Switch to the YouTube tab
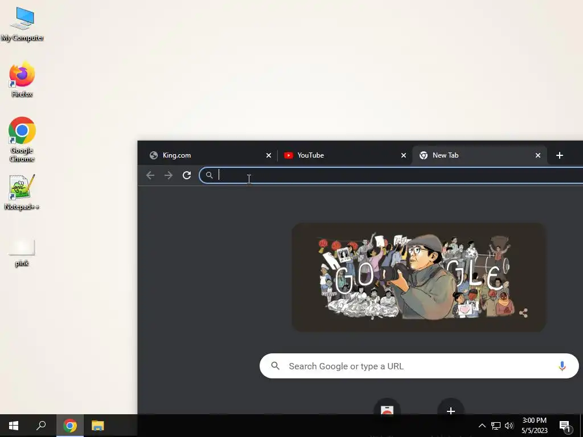The height and width of the screenshot is (437, 583). point(345,155)
